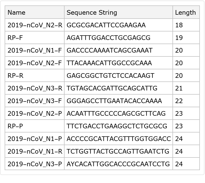Screen dimensions: 205x183
Task: Select the 2019-nCoV_N3-R name cell
Action: (35, 88)
